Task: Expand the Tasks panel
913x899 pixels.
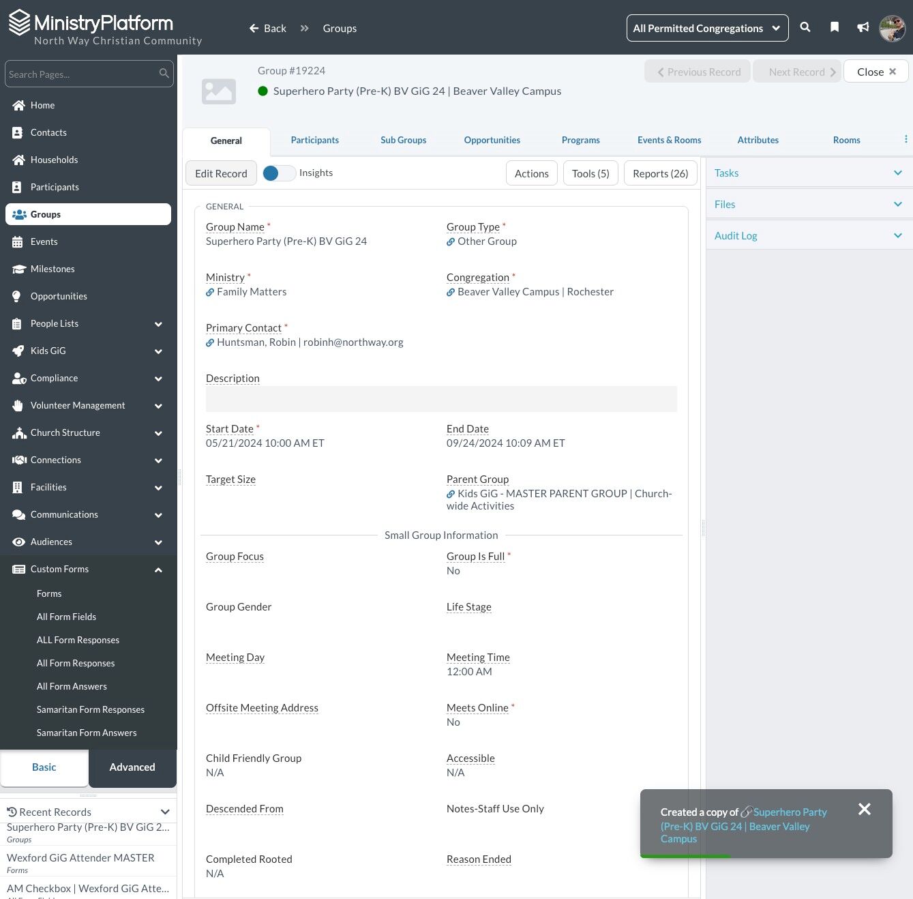Action: (809, 173)
